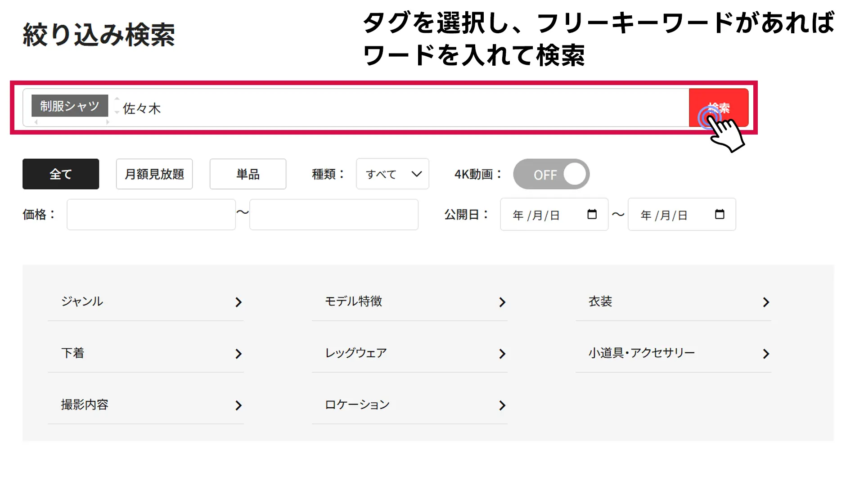Click the 小道具・アクセサリー chevron arrow
Image resolution: width=864 pixels, height=486 pixels.
[x=766, y=354]
